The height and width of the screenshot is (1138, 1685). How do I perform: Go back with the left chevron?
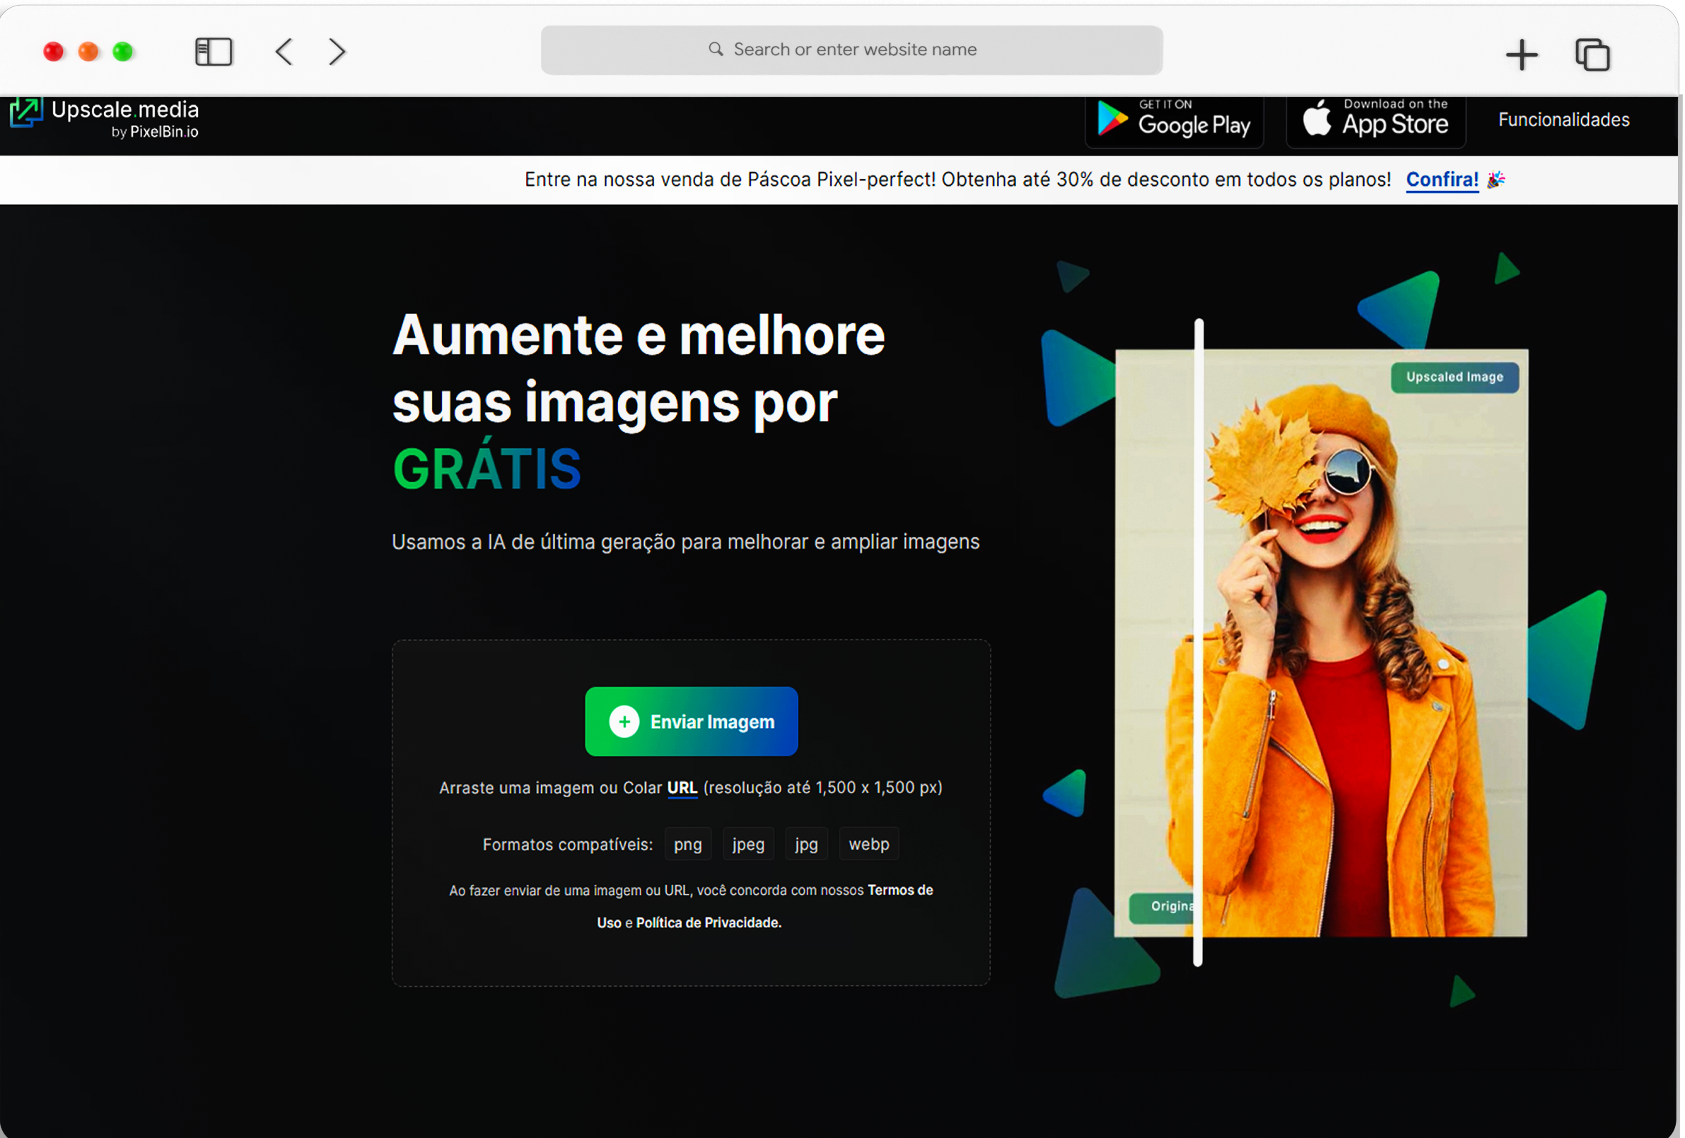click(284, 52)
